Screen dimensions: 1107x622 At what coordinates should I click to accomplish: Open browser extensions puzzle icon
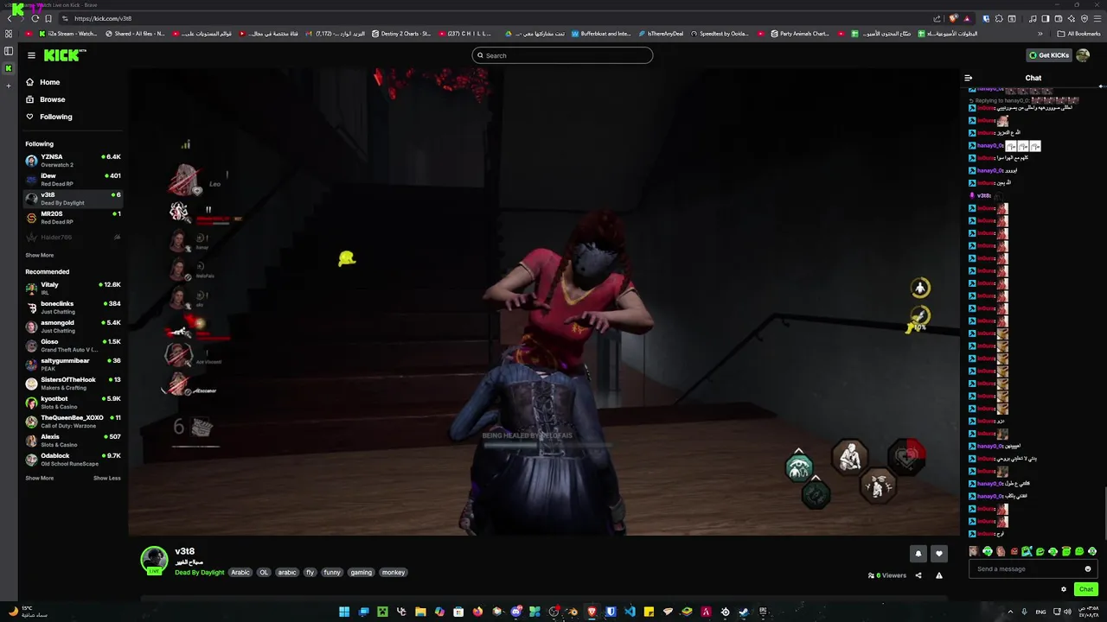coord(999,18)
